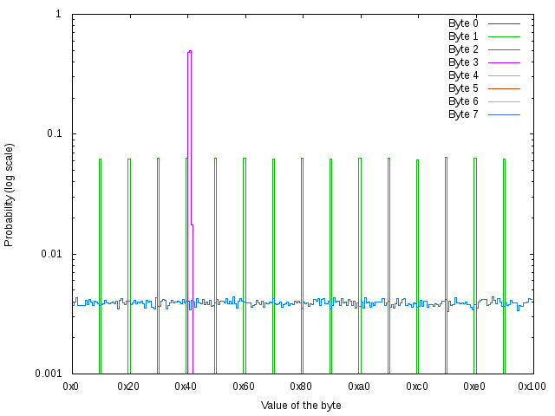Viewport: 555px width, 416px height.
Task: Click the Byte 0 legend label
Action: 463,23
